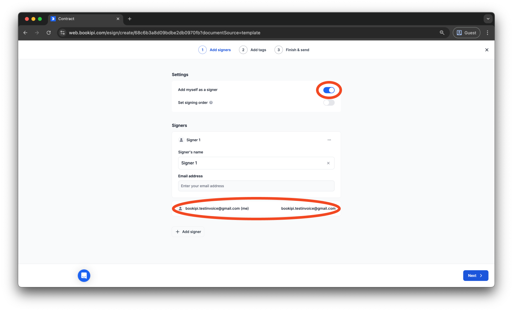The width and height of the screenshot is (513, 311).
Task: Click the person icon in the (me) signer row
Action: [180, 209]
